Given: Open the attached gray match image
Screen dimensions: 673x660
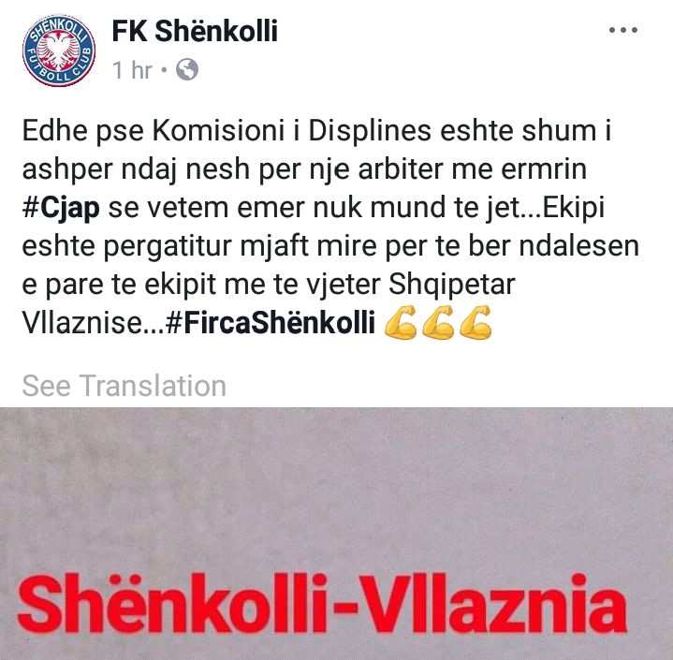Looking at the screenshot, I should tap(337, 534).
